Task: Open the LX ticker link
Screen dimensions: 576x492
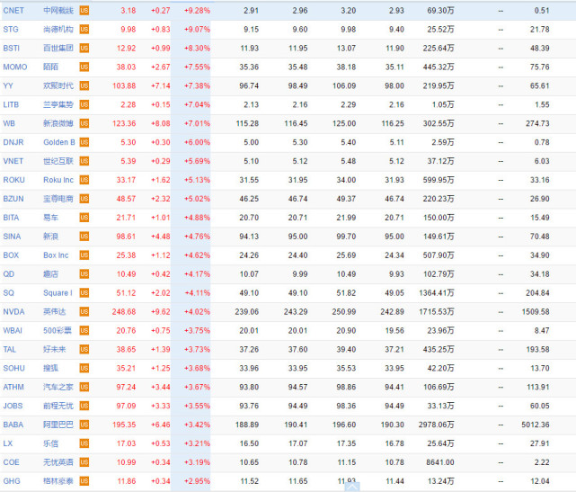Action: coord(8,443)
